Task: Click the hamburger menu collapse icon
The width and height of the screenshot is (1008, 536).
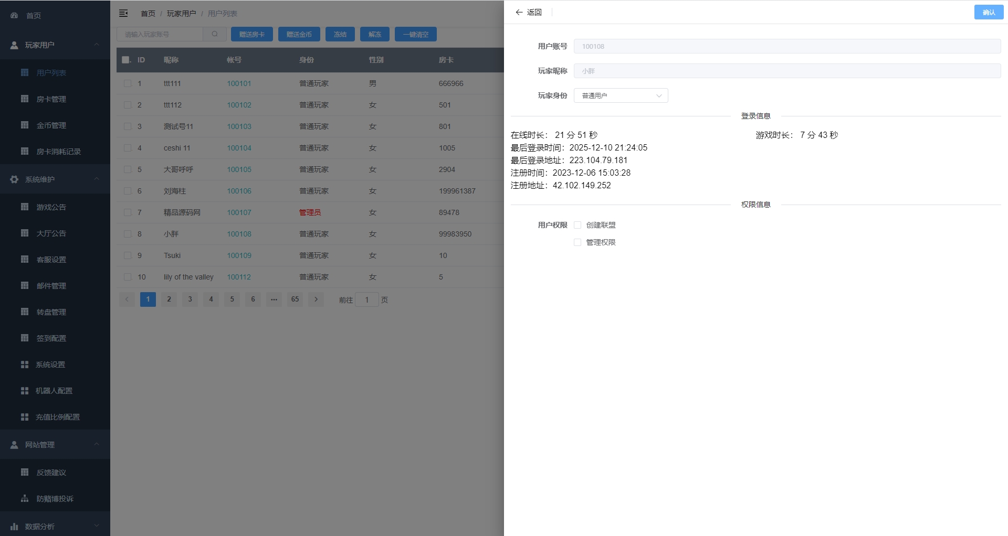Action: point(123,13)
